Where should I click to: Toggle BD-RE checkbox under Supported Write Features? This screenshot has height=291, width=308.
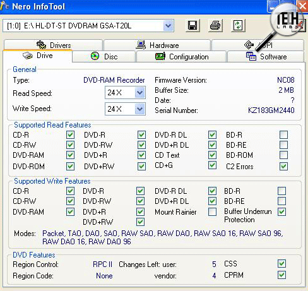(x=281, y=201)
